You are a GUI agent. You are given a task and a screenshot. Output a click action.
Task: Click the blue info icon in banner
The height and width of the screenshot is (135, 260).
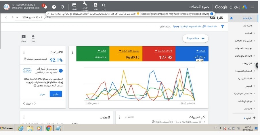[x=212, y=14]
